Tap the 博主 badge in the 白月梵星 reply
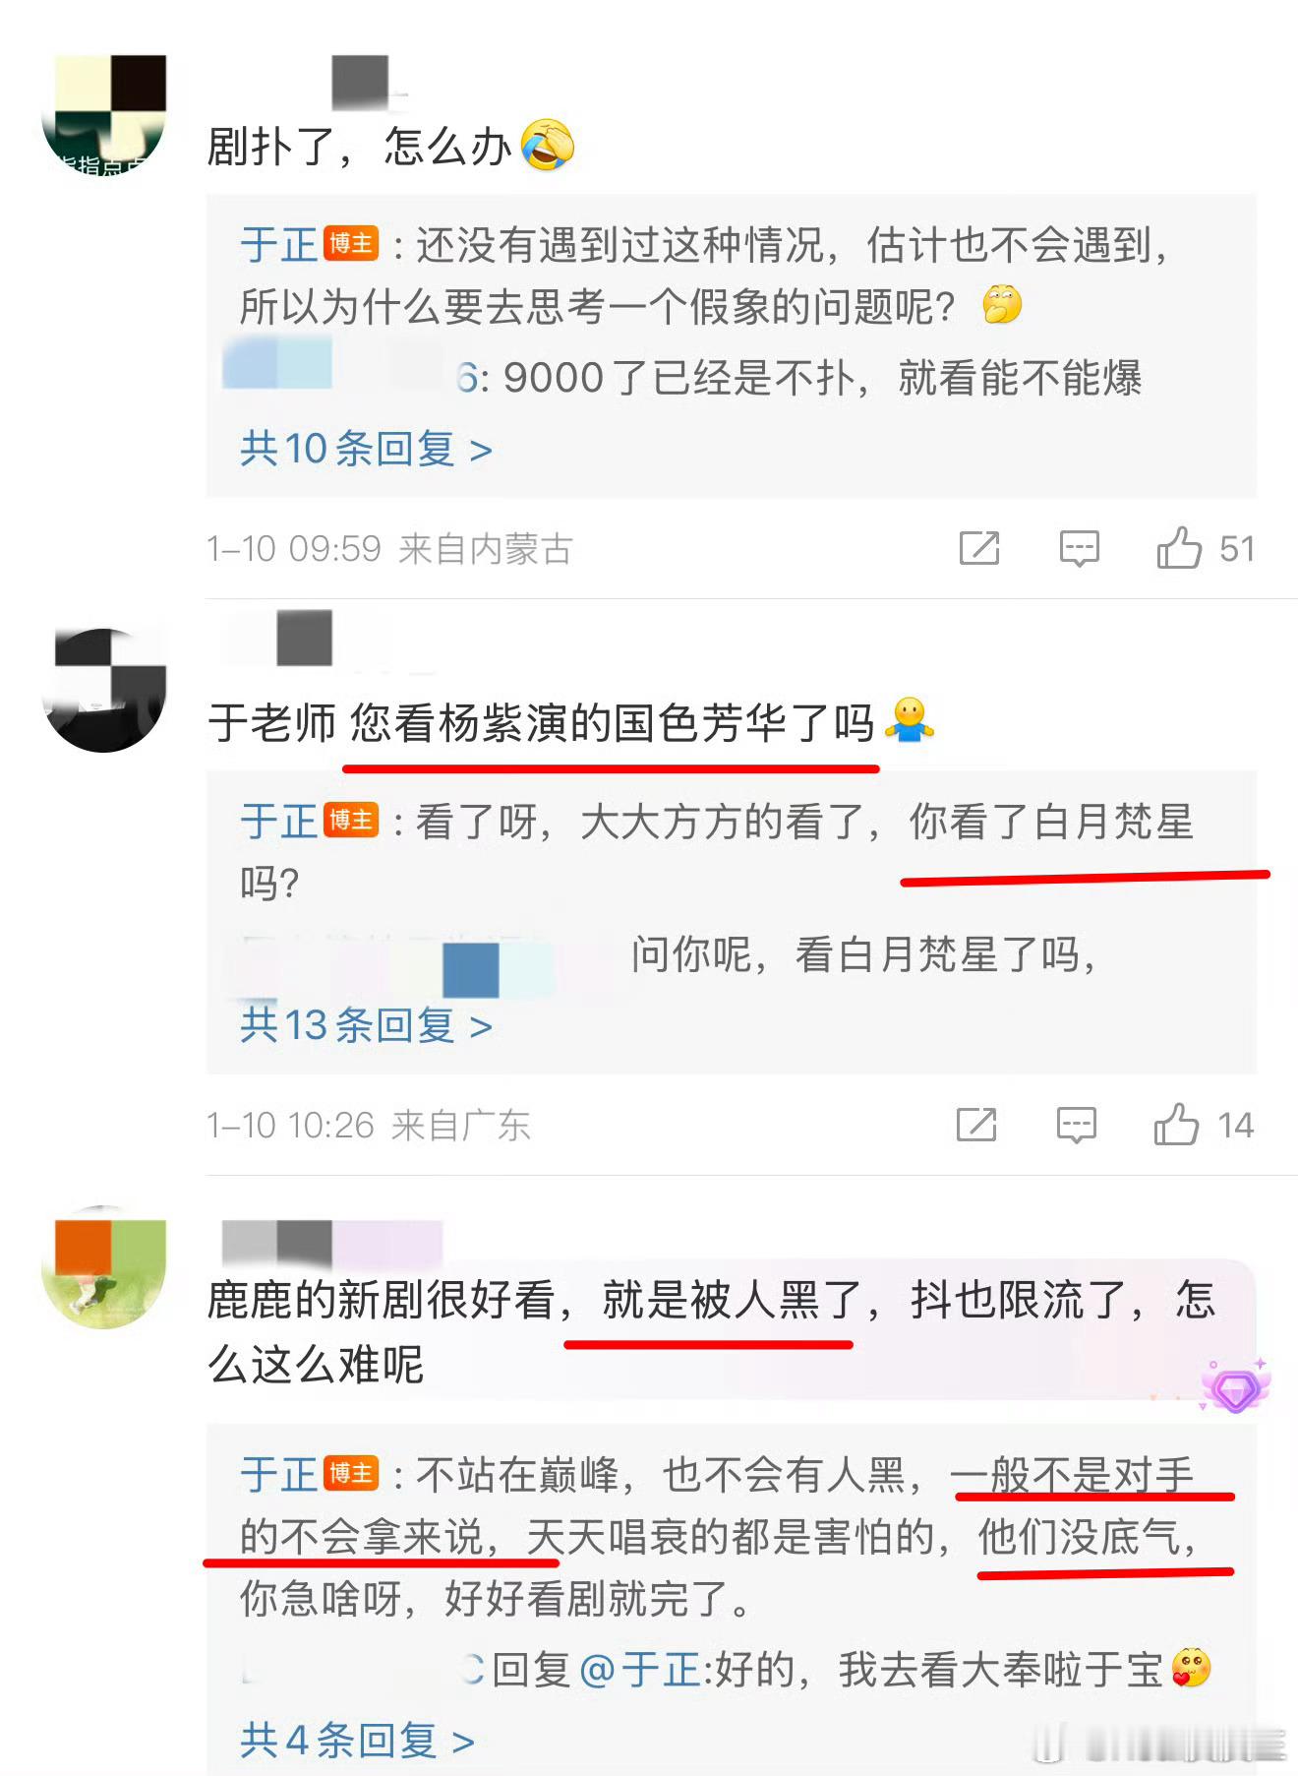1298x1776 pixels. pyautogui.click(x=351, y=820)
